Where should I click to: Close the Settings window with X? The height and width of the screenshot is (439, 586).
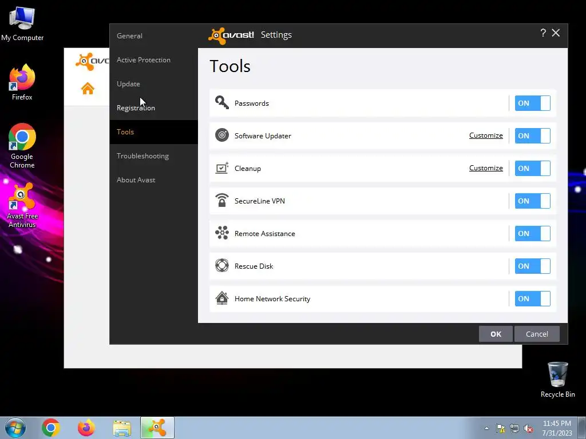coord(556,33)
